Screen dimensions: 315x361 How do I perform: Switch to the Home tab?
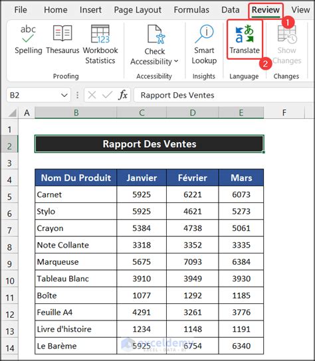(x=56, y=10)
